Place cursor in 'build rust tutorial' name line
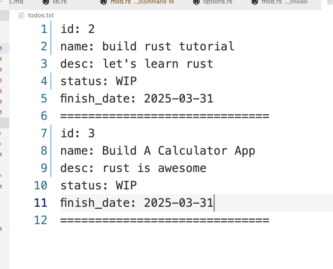The height and width of the screenshot is (269, 333). pyautogui.click(x=147, y=47)
